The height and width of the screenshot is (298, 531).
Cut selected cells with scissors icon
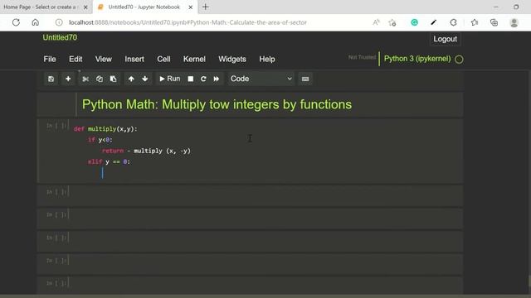tap(85, 79)
